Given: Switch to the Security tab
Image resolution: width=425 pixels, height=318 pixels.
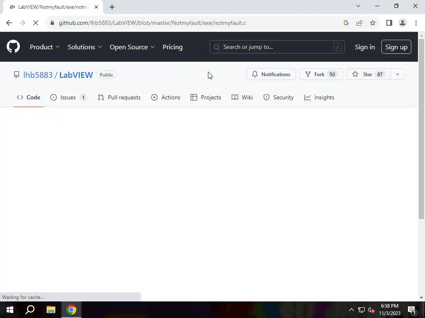Looking at the screenshot, I should point(278,97).
